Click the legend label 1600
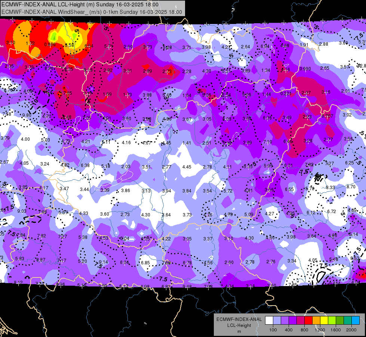The image size is (366, 337). 335,330
